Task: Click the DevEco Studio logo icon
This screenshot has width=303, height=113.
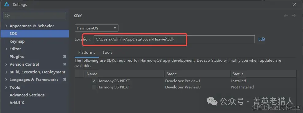Action: [7, 4]
